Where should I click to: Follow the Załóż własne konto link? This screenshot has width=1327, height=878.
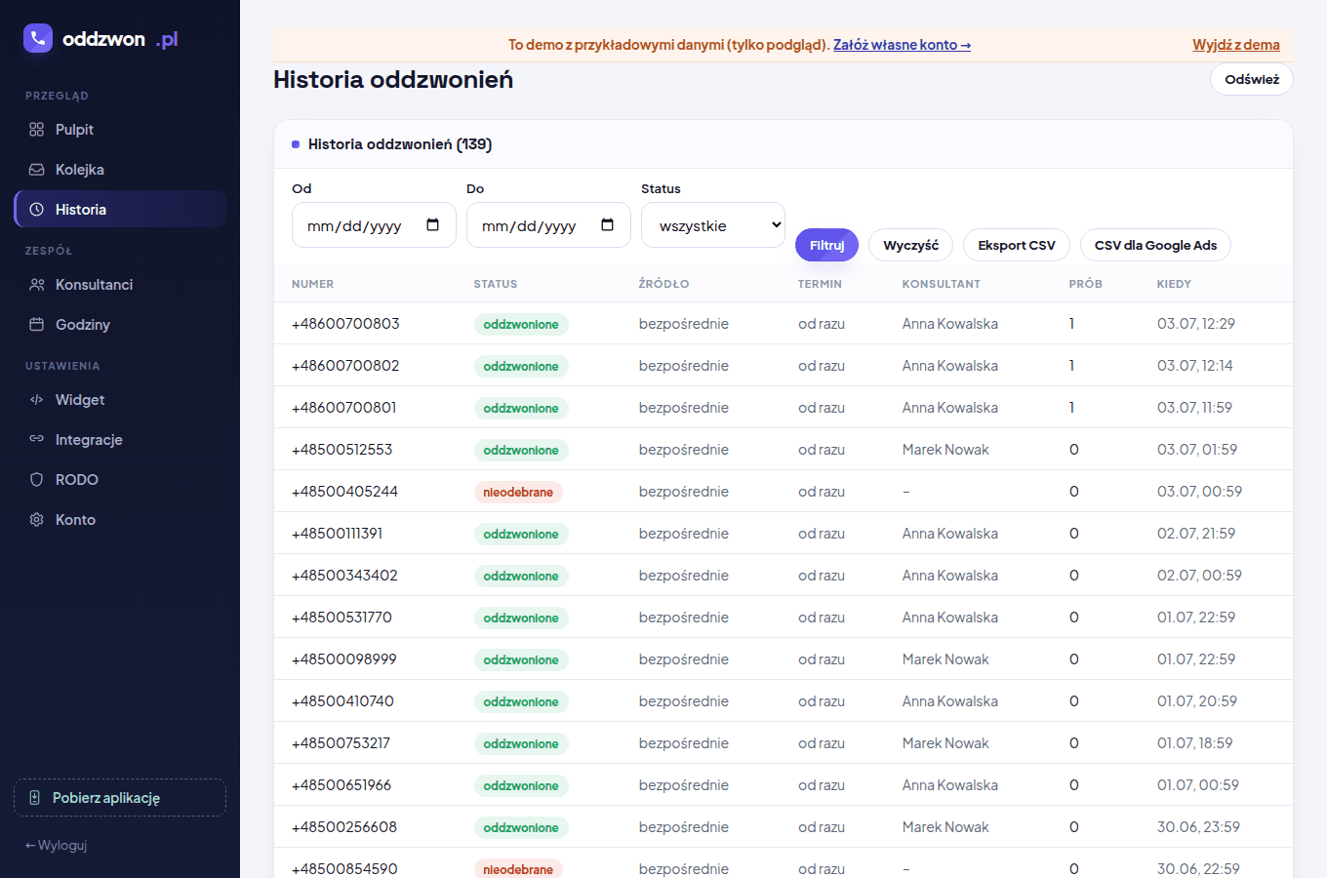coord(902,45)
